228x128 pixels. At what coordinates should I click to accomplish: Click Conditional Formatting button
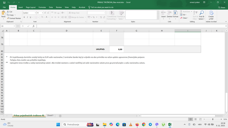(112, 15)
